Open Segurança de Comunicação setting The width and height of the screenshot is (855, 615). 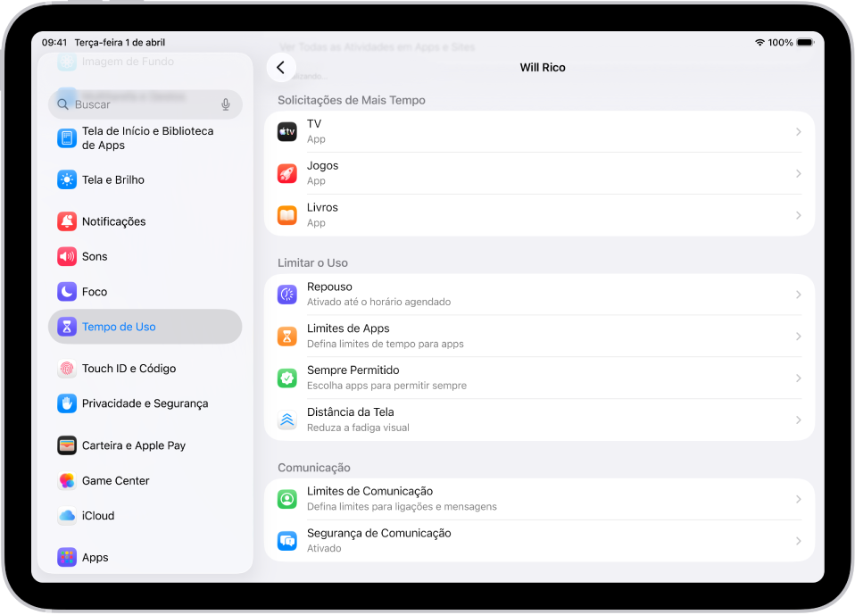click(539, 541)
